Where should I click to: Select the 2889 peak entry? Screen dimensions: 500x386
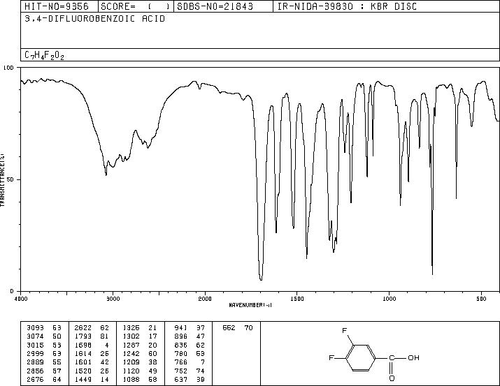[x=44, y=362]
